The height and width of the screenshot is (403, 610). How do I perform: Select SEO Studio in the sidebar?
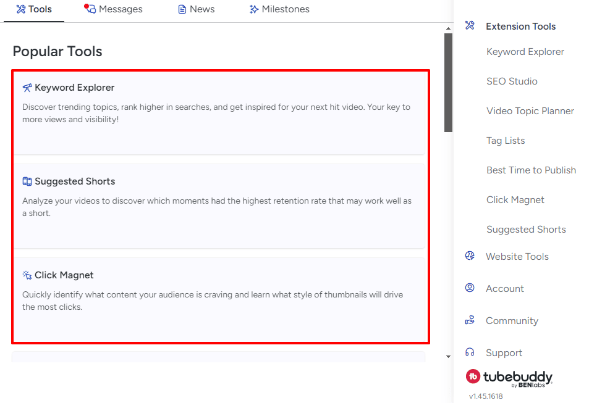point(512,81)
